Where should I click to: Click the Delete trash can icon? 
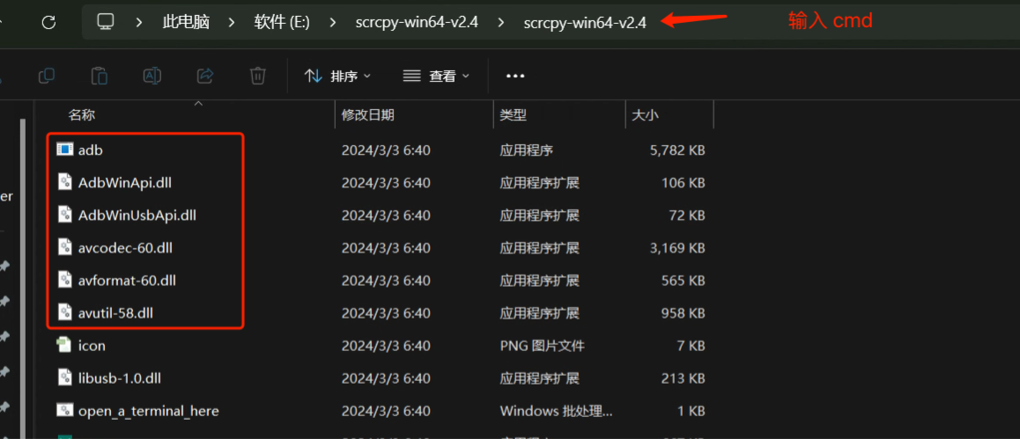pos(257,76)
